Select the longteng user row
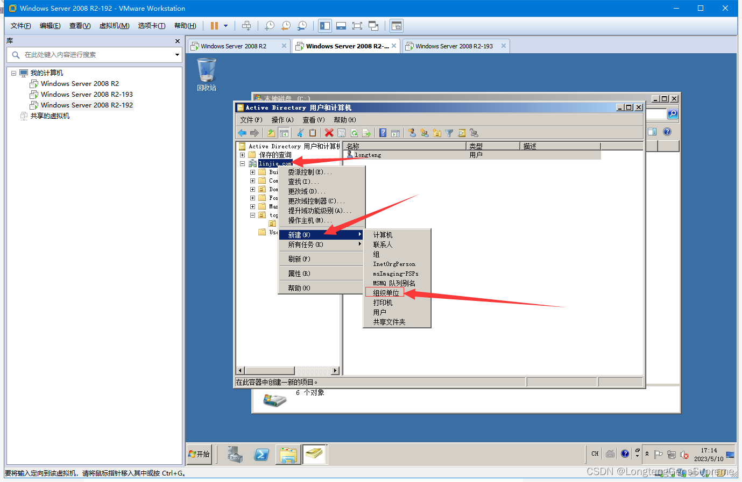Image resolution: width=742 pixels, height=482 pixels. (472, 155)
